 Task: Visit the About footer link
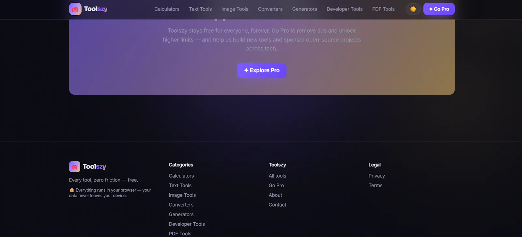275,195
